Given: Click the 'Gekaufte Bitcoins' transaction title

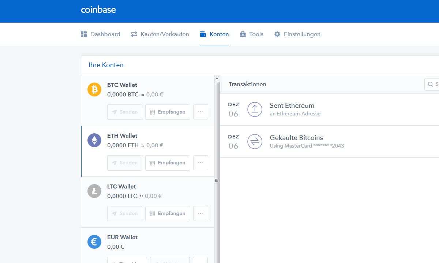Looking at the screenshot, I should [296, 138].
